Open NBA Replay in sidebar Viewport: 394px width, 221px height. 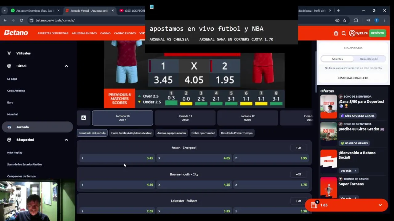(x=15, y=153)
